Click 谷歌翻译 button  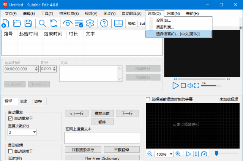coord(121,150)
